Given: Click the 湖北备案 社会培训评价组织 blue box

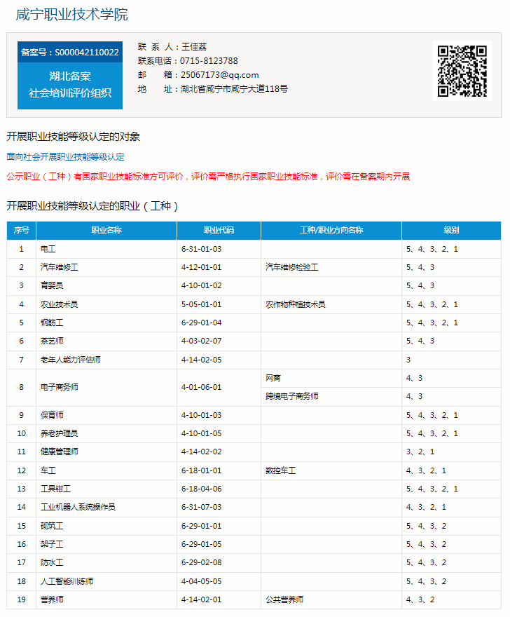Looking at the screenshot, I should pyautogui.click(x=70, y=85).
